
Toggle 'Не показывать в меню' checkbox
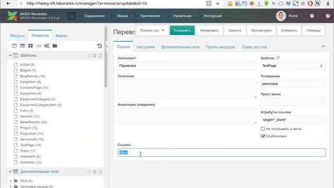tap(263, 129)
